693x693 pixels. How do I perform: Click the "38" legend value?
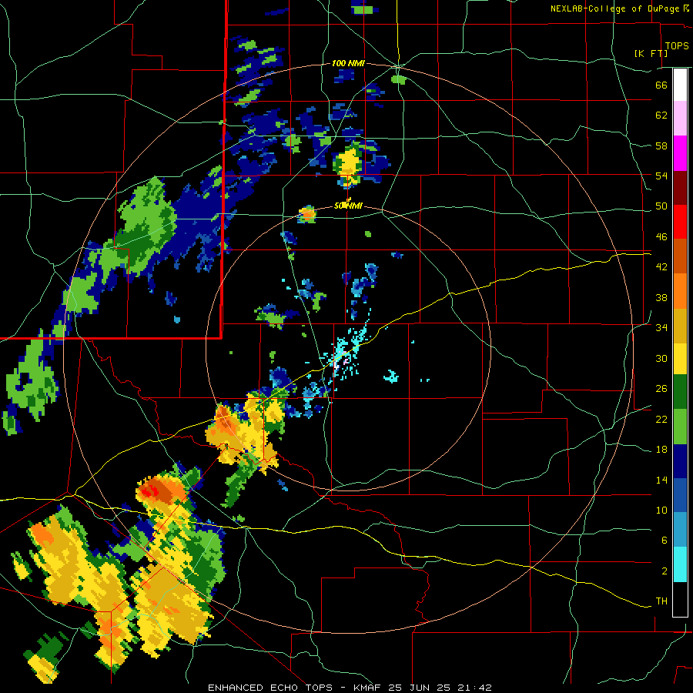coord(661,297)
